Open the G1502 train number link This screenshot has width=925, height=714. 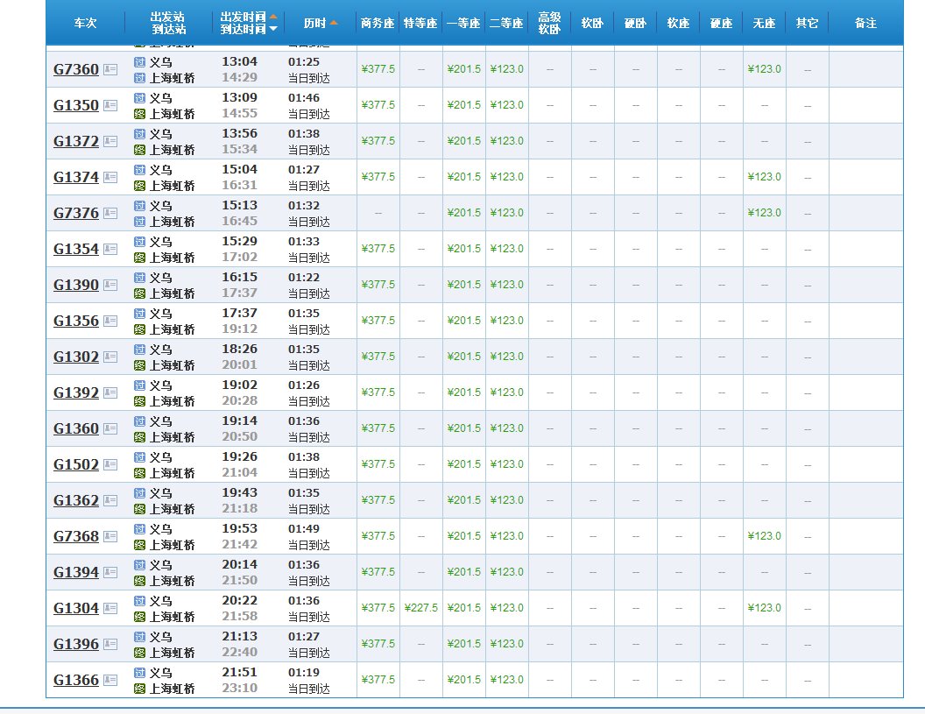coord(75,464)
